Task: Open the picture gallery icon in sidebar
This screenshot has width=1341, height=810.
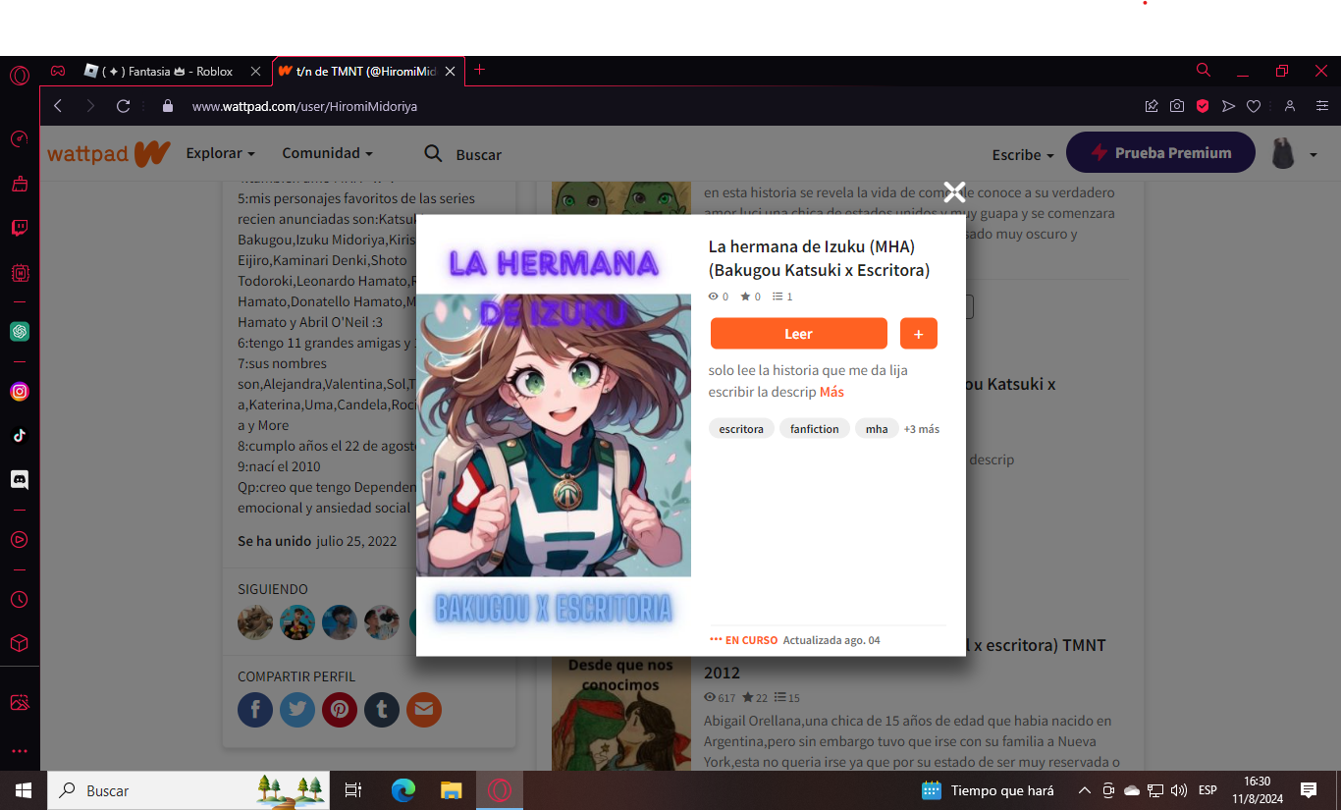Action: (20, 703)
